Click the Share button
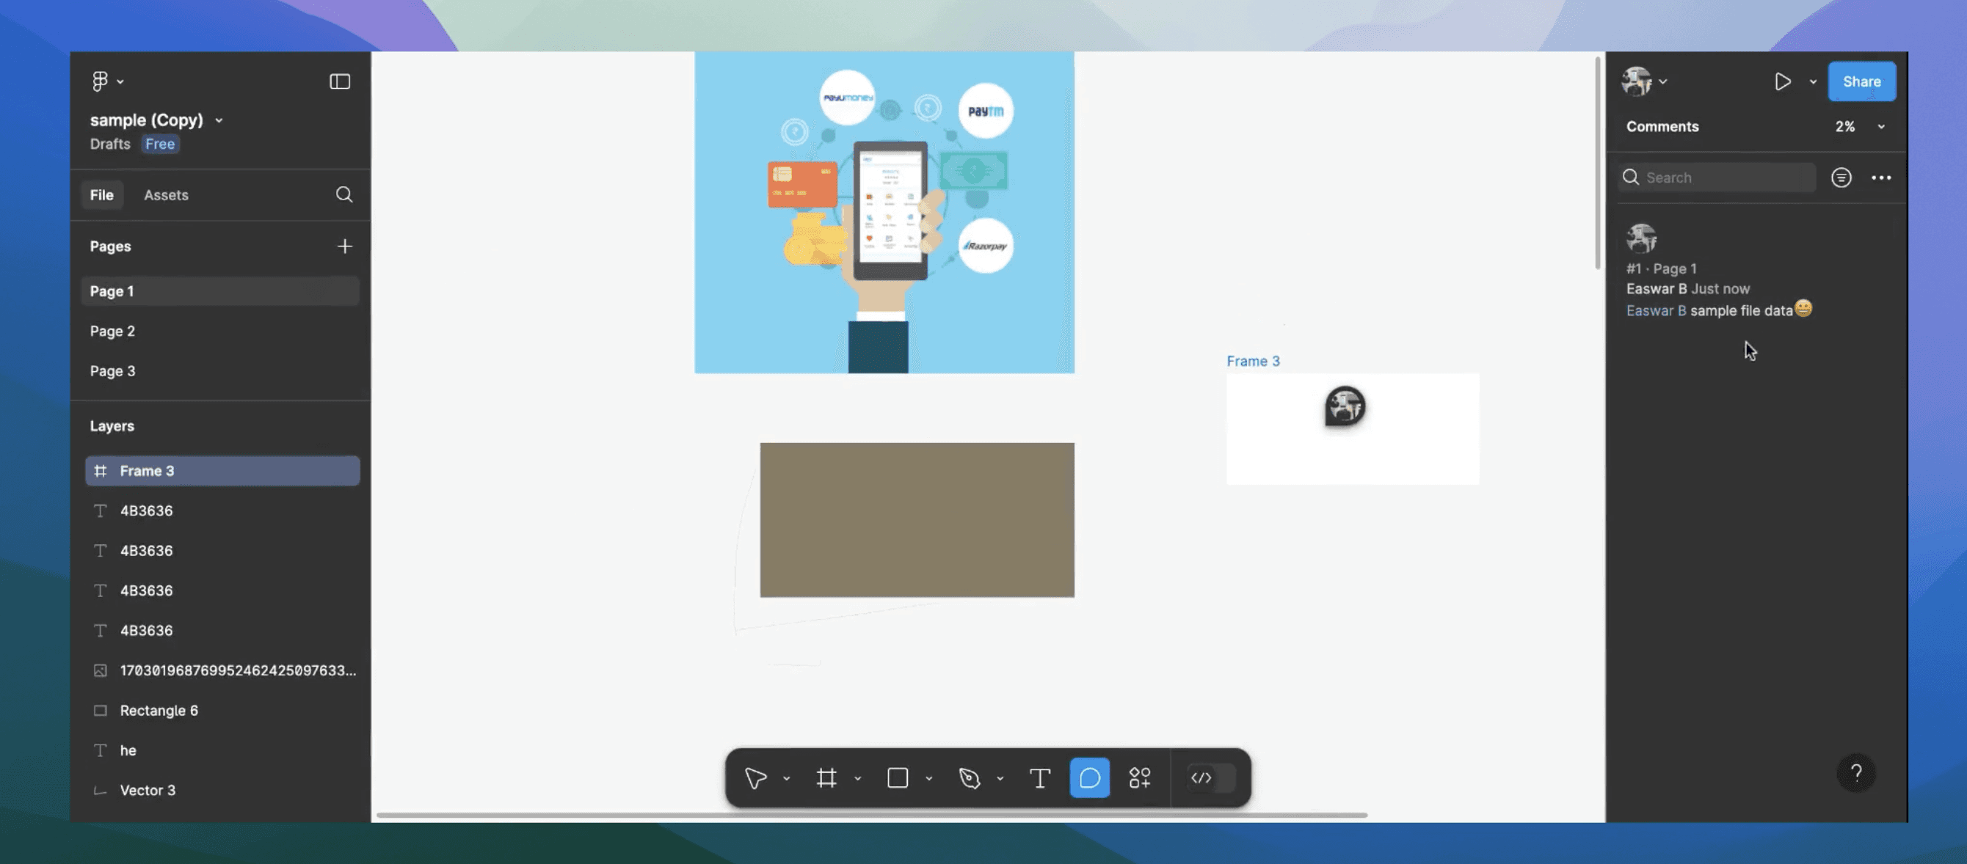This screenshot has height=864, width=1967. click(1861, 81)
